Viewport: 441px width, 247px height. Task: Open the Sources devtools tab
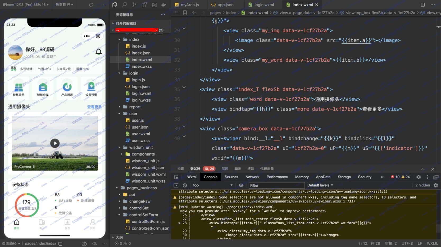click(231, 177)
